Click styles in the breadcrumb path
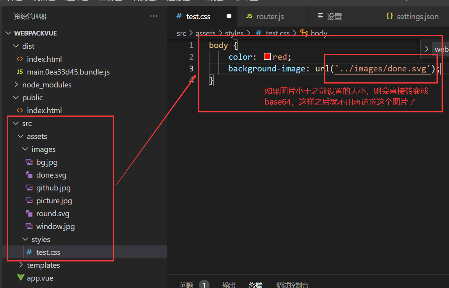 234,33
